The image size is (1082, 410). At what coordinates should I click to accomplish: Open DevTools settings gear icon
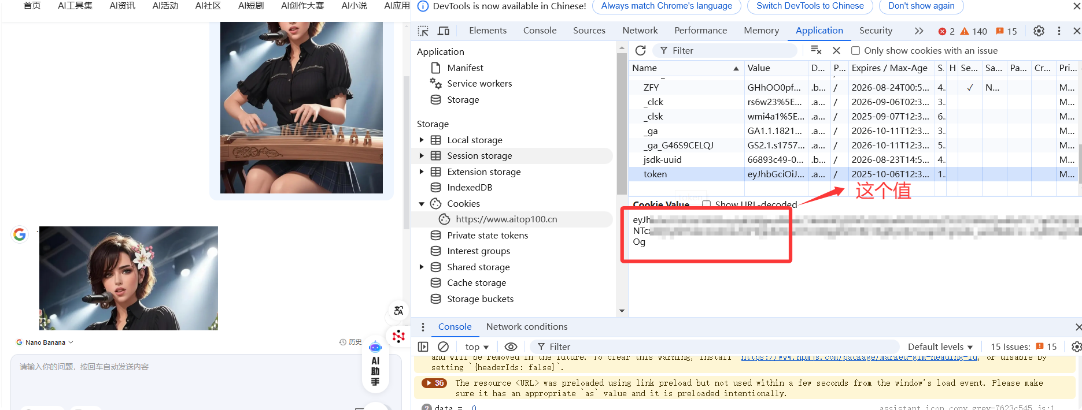click(x=1039, y=31)
